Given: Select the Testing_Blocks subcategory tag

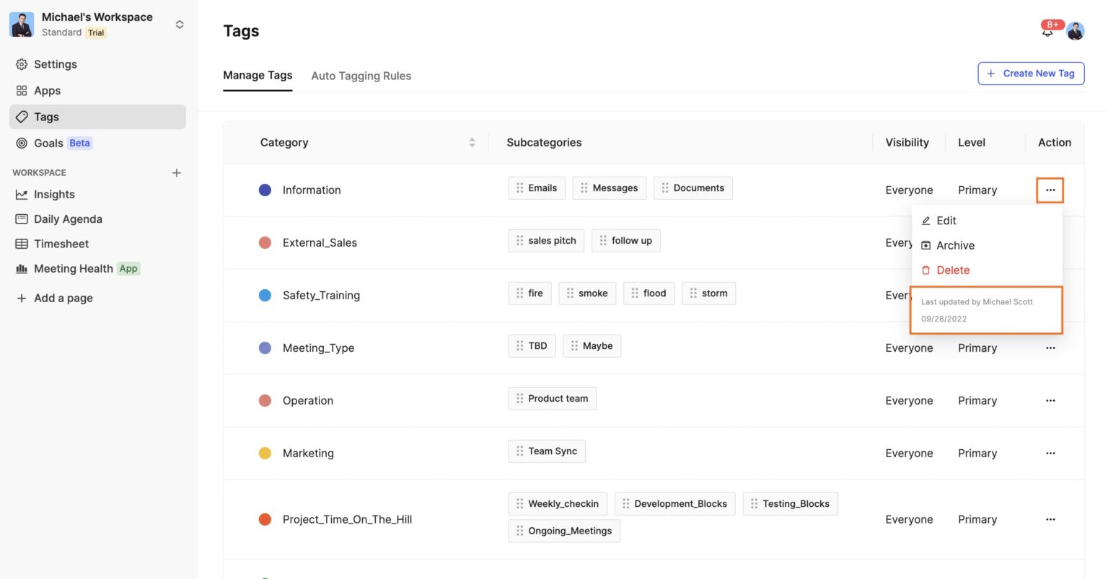Looking at the screenshot, I should coord(790,504).
